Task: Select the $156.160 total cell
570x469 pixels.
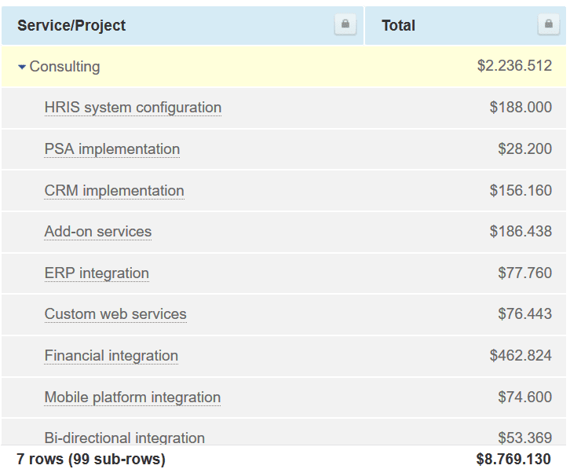Action: (x=521, y=190)
